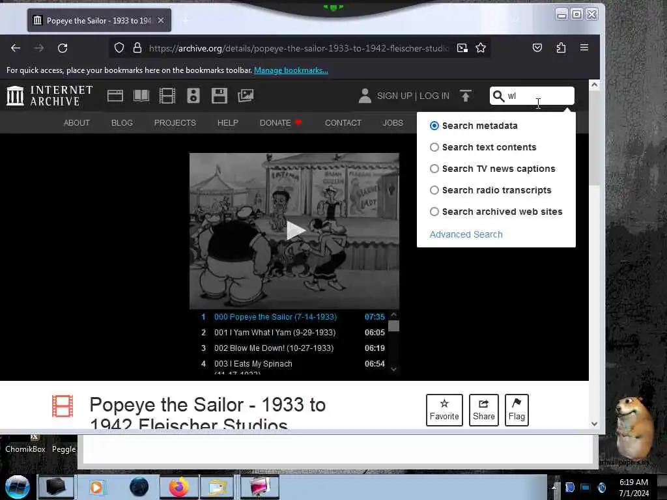Click the browser forward arrow

[39, 48]
